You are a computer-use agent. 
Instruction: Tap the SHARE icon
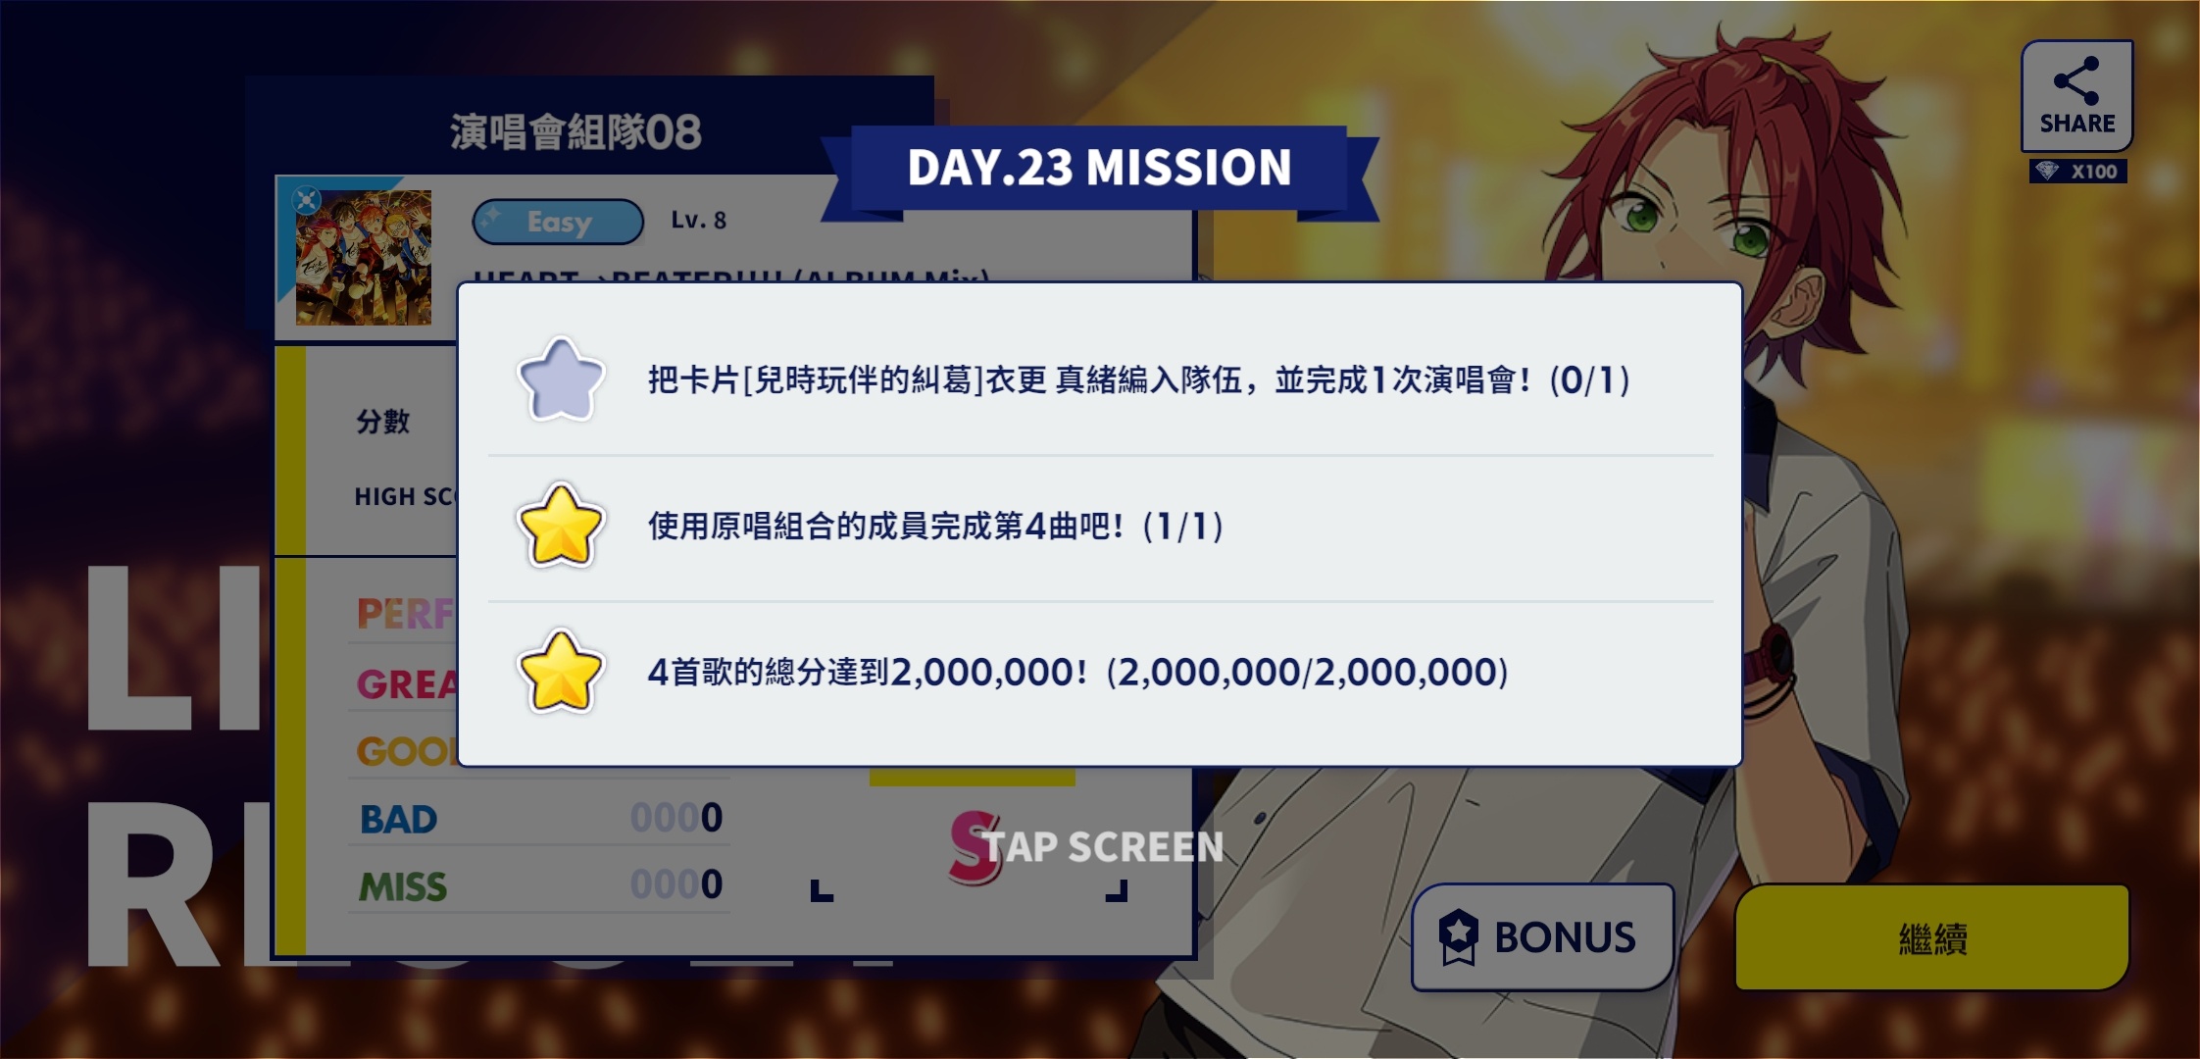2076,95
